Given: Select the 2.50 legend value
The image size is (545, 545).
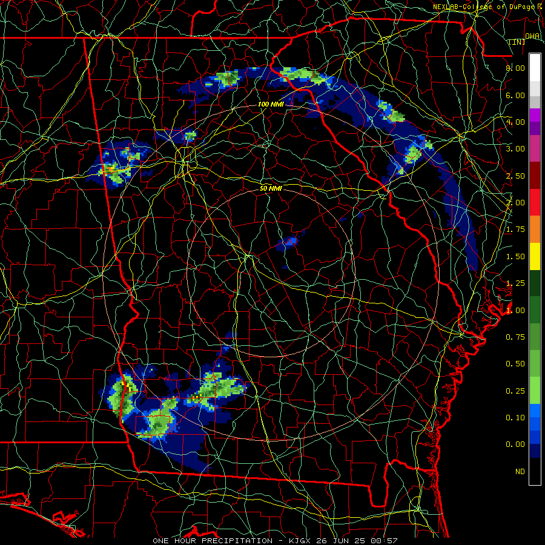Looking at the screenshot, I should (x=515, y=176).
